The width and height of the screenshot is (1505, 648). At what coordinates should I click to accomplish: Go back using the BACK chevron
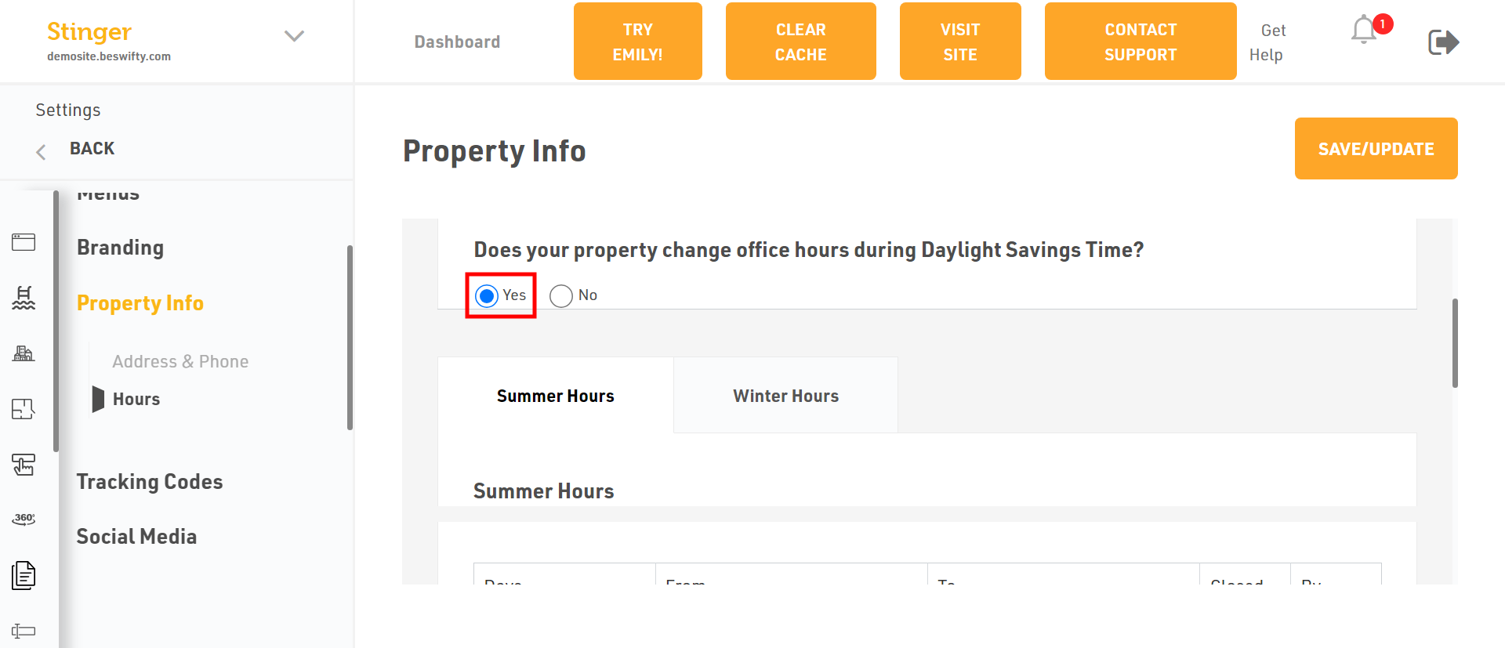tap(42, 151)
